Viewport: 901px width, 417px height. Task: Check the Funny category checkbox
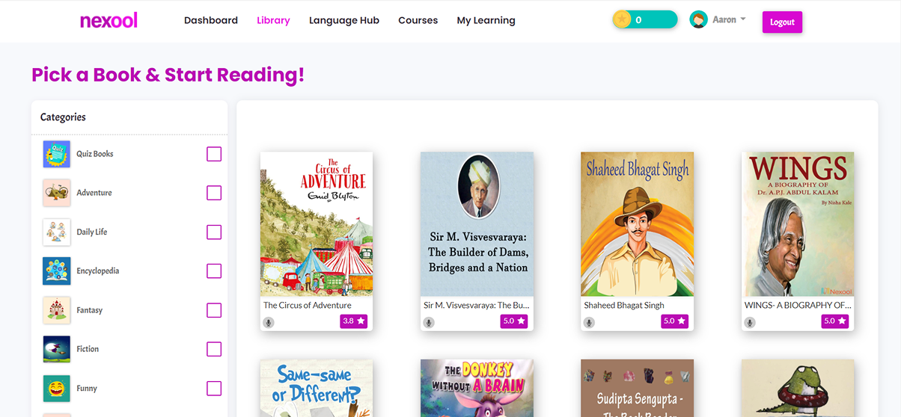[214, 388]
